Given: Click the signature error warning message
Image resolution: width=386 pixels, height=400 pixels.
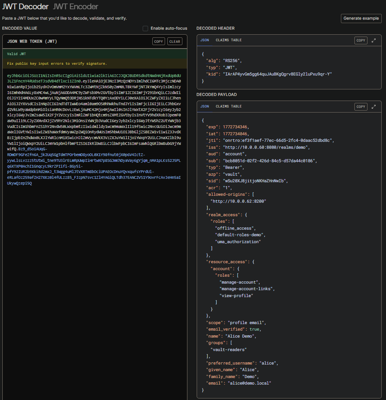Looking at the screenshot, I should [57, 64].
